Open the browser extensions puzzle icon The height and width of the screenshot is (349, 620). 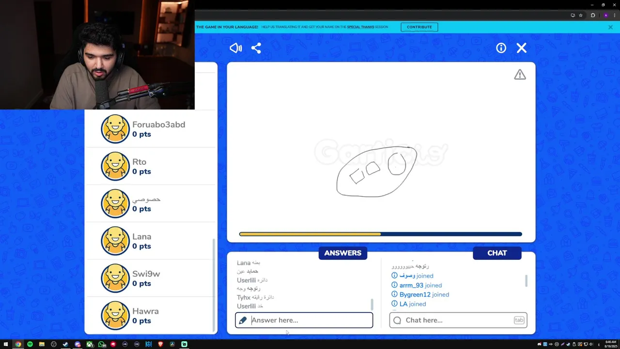pos(593,15)
